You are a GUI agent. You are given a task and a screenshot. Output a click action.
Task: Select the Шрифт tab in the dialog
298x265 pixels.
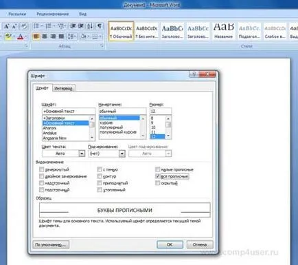tap(42, 88)
